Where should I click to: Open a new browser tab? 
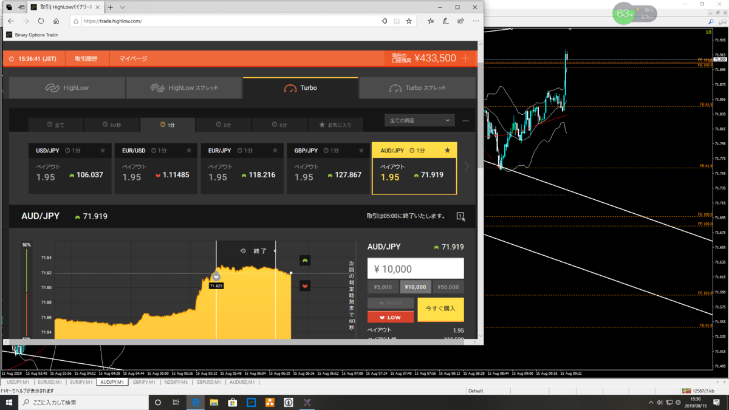tap(110, 7)
